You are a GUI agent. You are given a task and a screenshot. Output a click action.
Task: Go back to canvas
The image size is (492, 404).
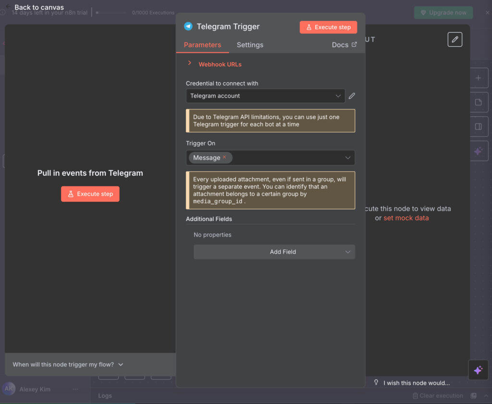click(x=35, y=7)
